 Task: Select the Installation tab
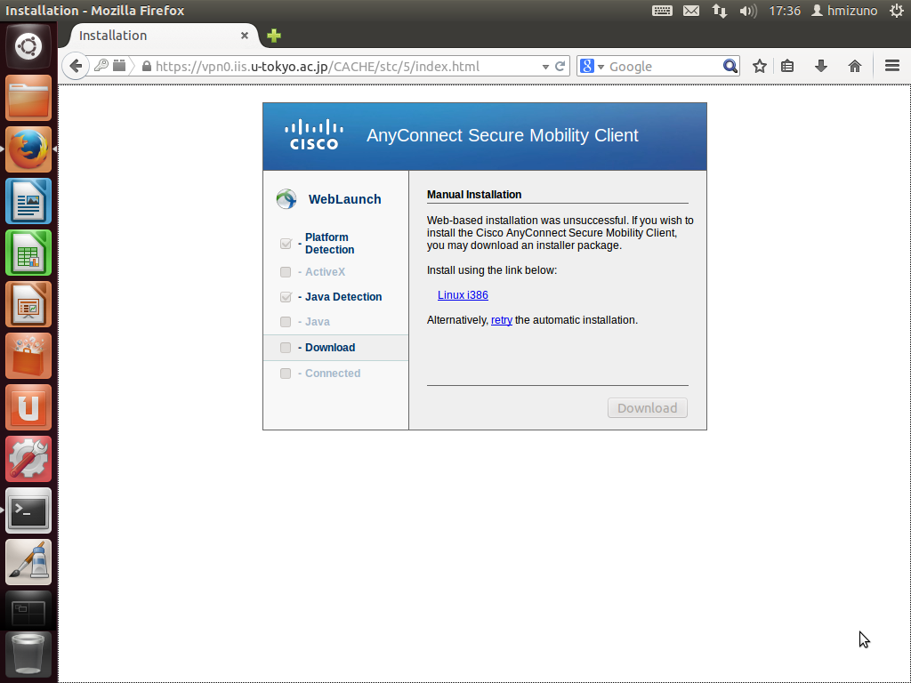164,36
